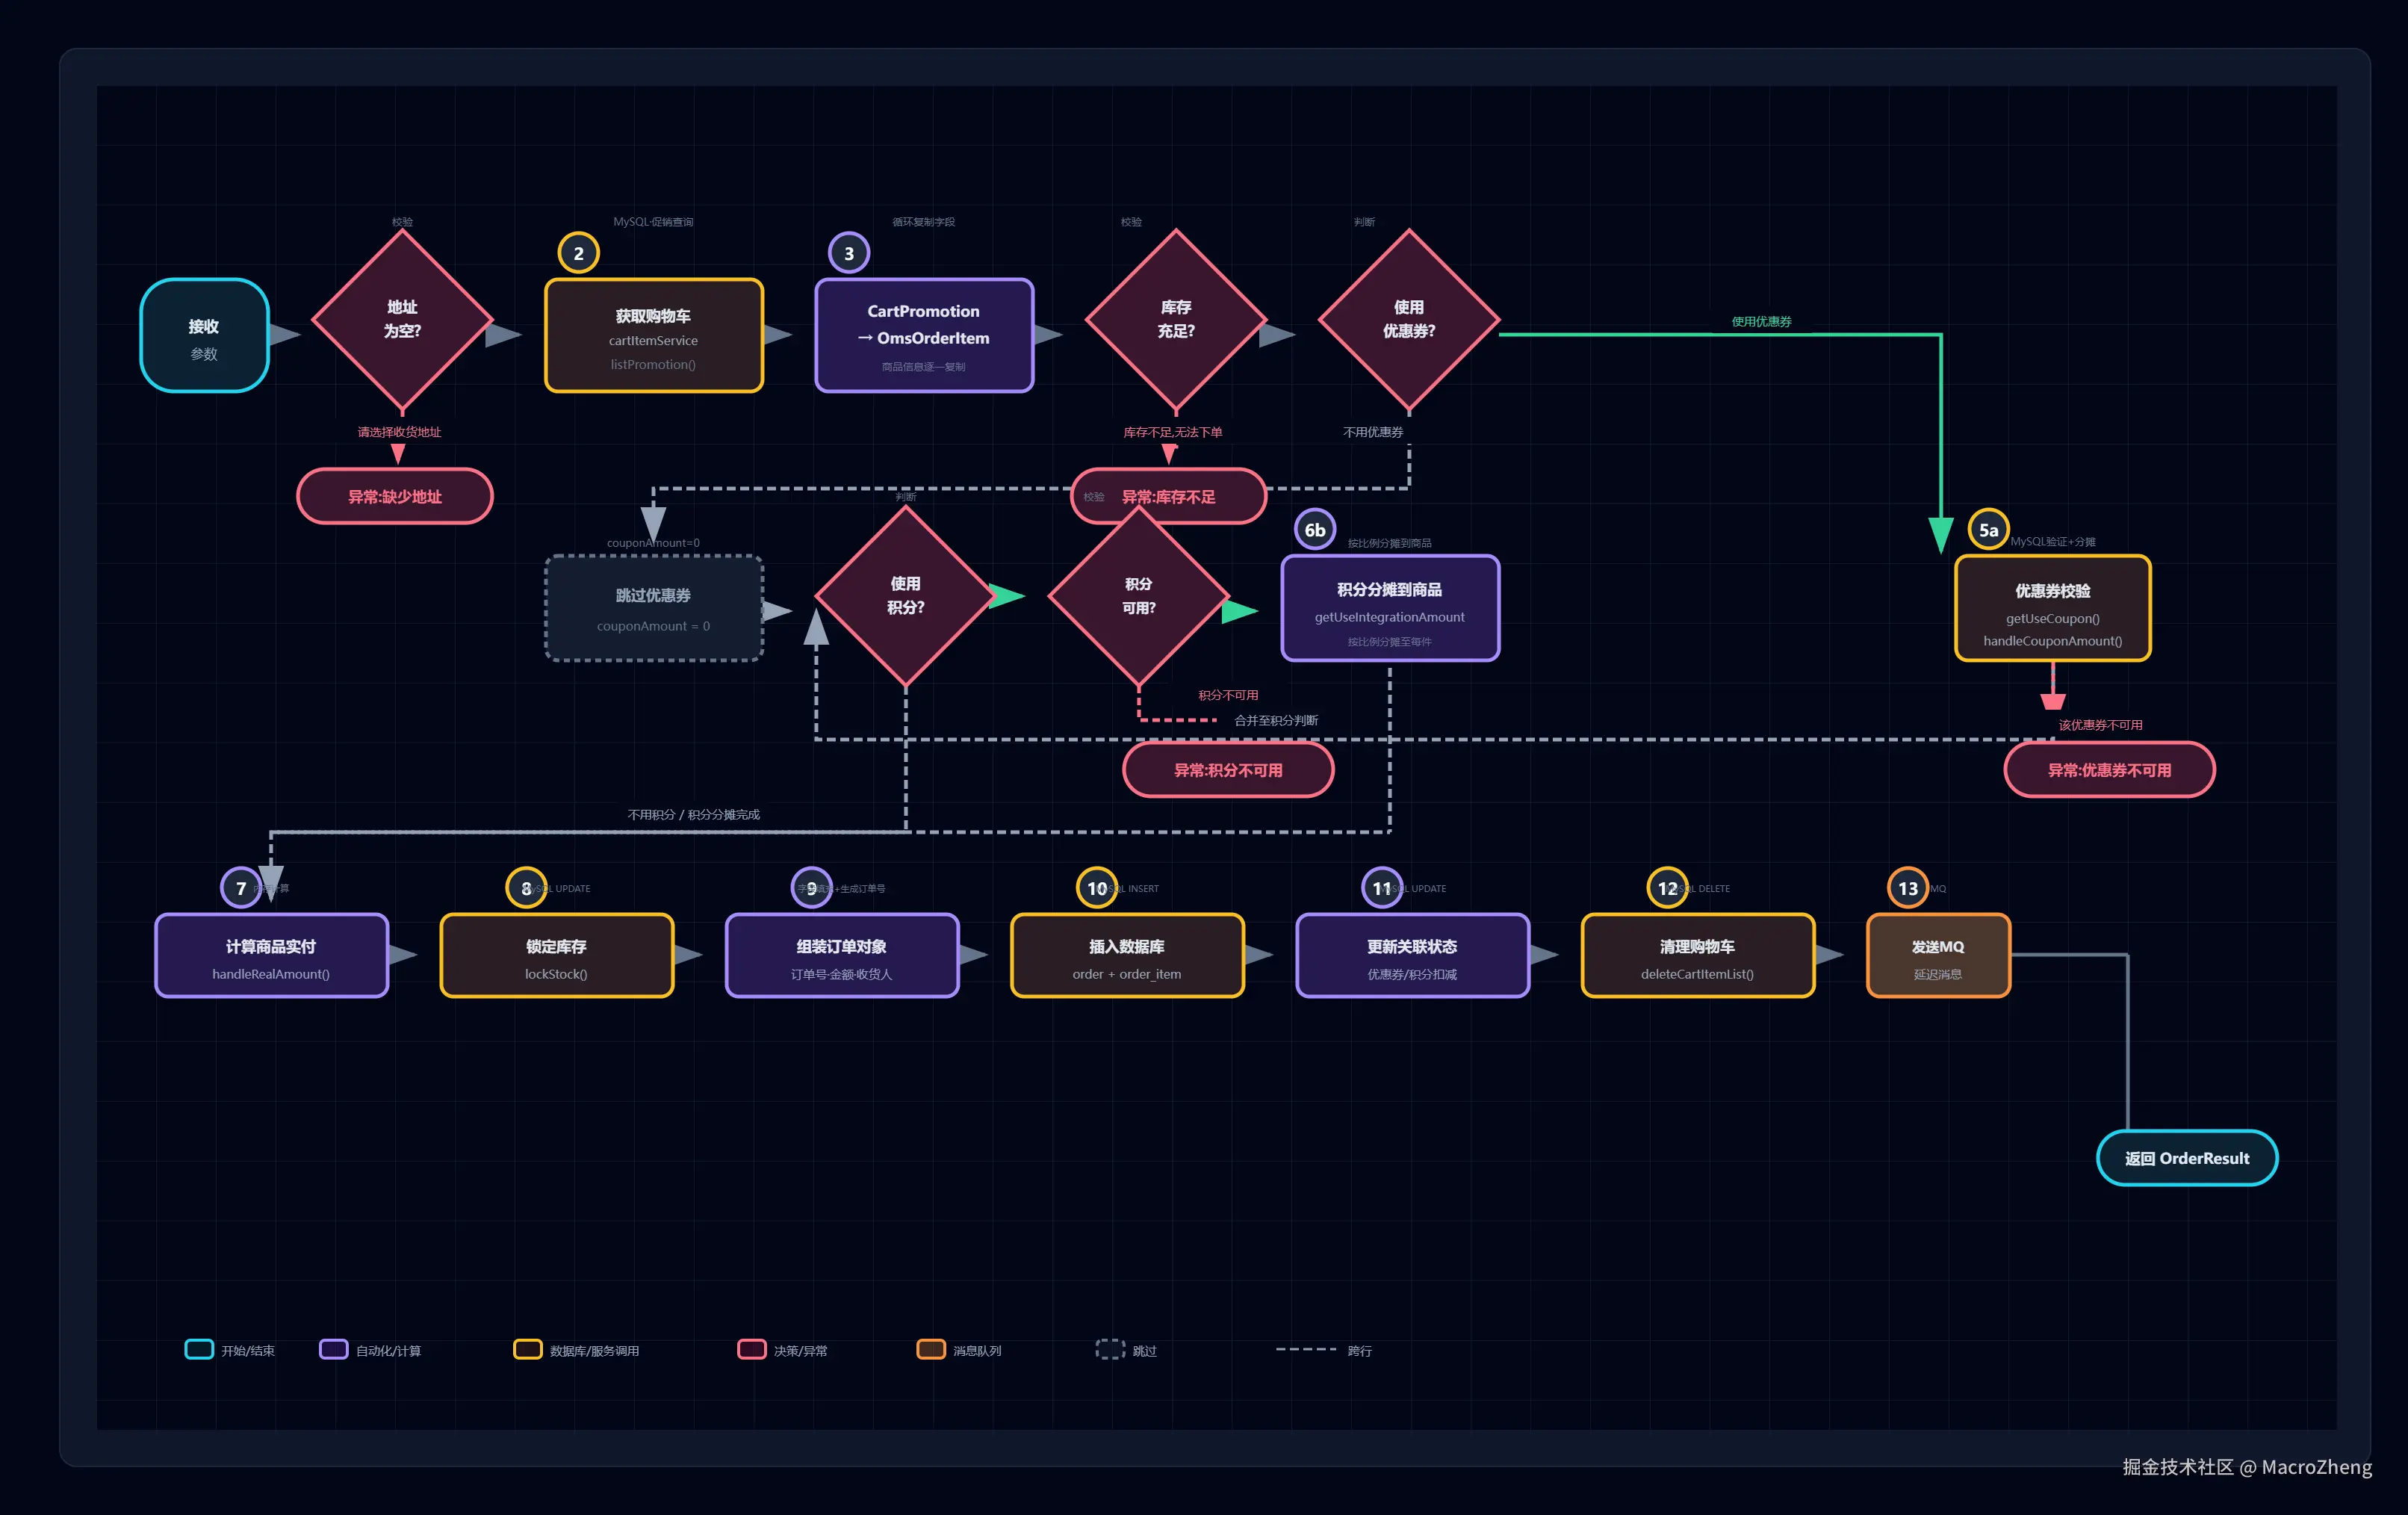The height and width of the screenshot is (1515, 2408).
Task: Select the 组装订单对象 node
Action: [x=842, y=956]
